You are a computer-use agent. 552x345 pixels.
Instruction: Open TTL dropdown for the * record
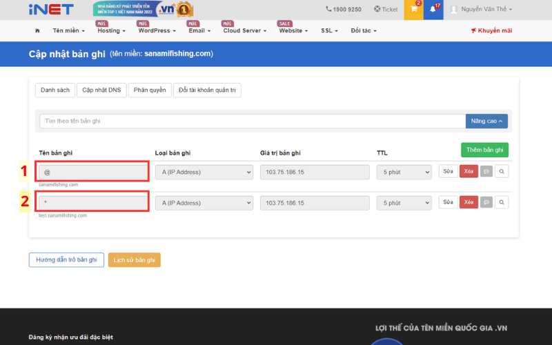[x=404, y=203]
